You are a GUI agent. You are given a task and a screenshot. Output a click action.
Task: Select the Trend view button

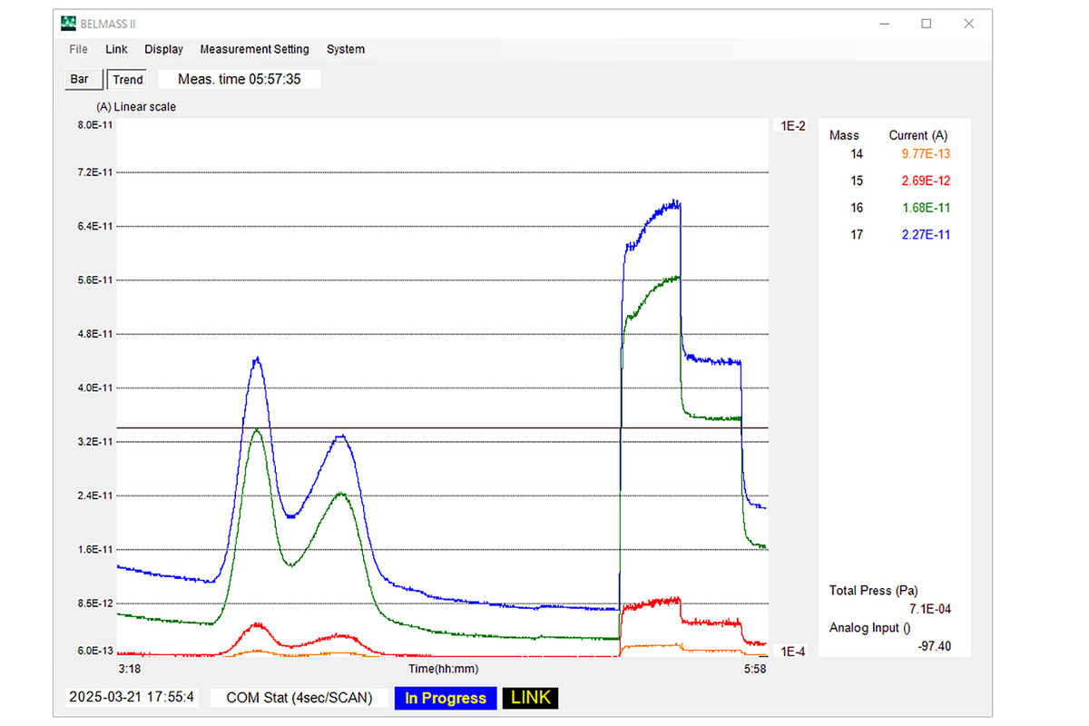point(128,80)
